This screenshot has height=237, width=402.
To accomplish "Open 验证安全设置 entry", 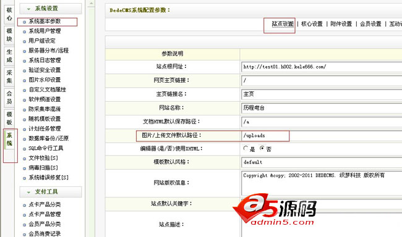I will tap(45, 70).
